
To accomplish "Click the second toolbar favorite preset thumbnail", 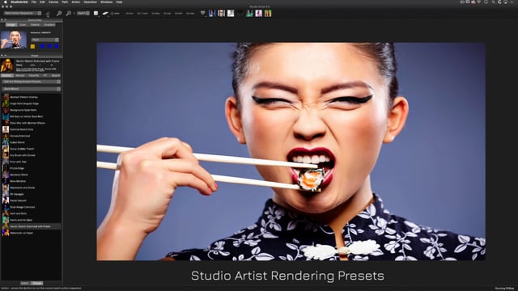I will pyautogui.click(x=221, y=13).
